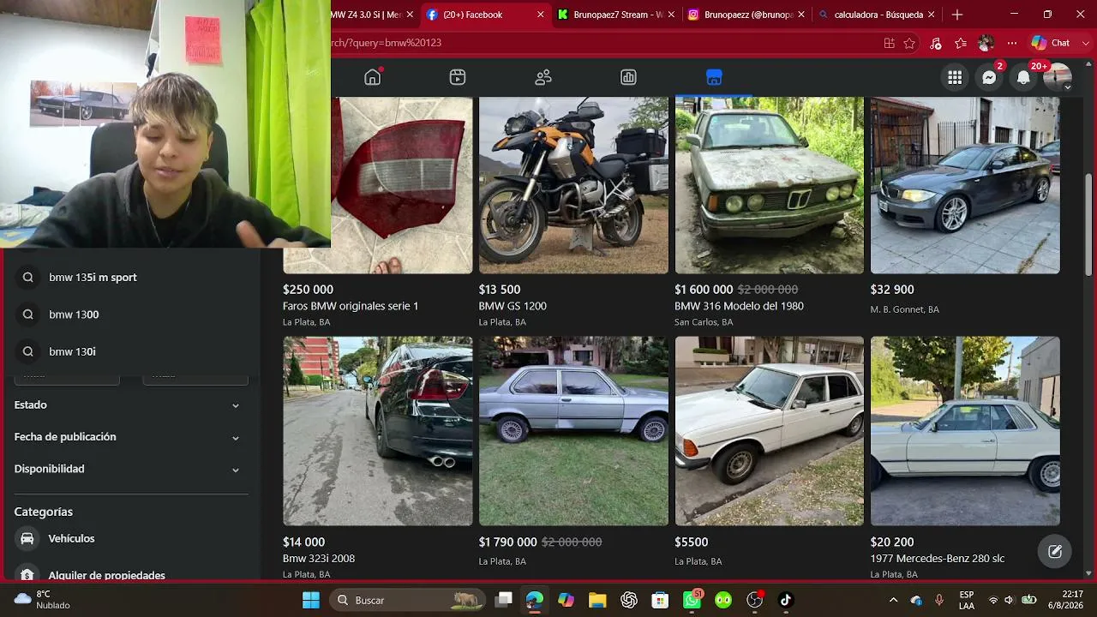
Task: Click the Bmw 323i 2008 listing title
Action: 319,559
